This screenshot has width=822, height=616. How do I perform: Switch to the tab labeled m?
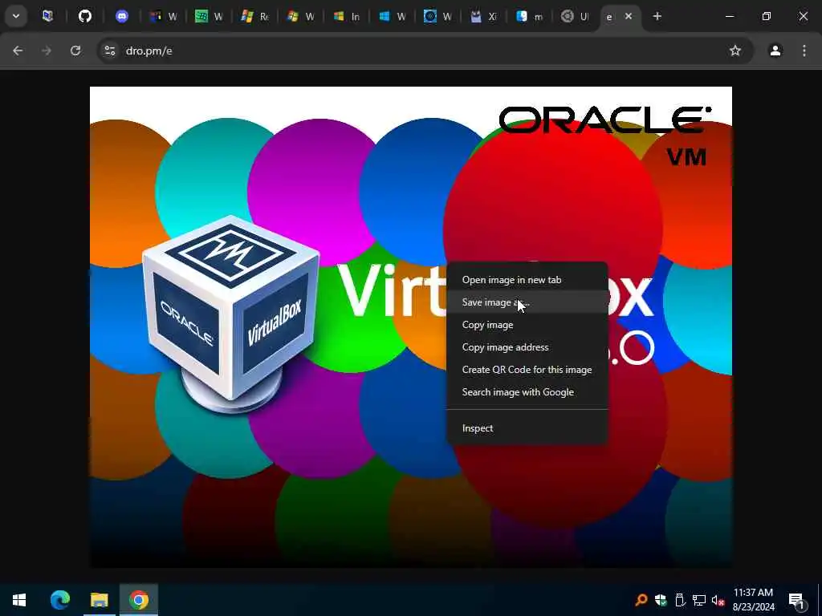[530, 16]
